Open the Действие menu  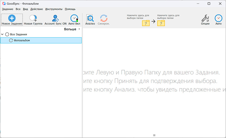[36, 9]
